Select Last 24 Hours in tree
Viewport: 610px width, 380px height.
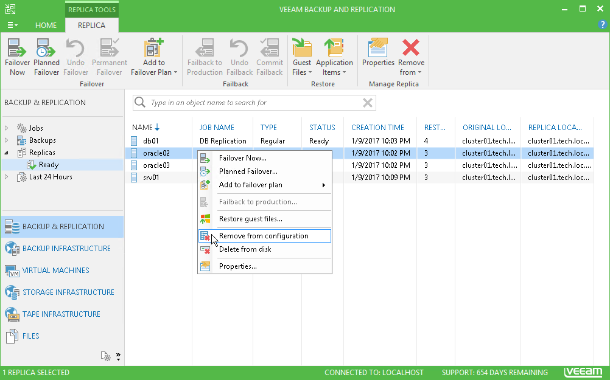(51, 177)
